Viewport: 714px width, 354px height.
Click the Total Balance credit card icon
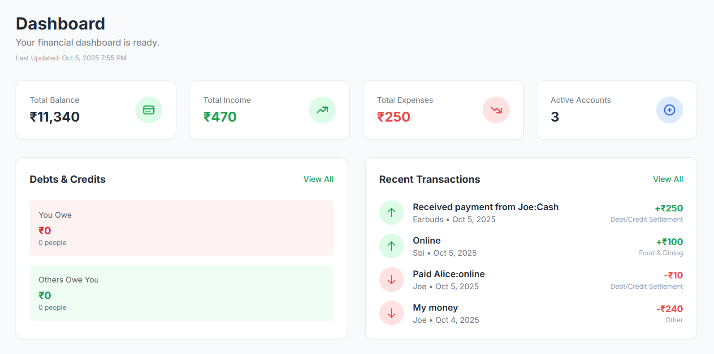coord(149,110)
